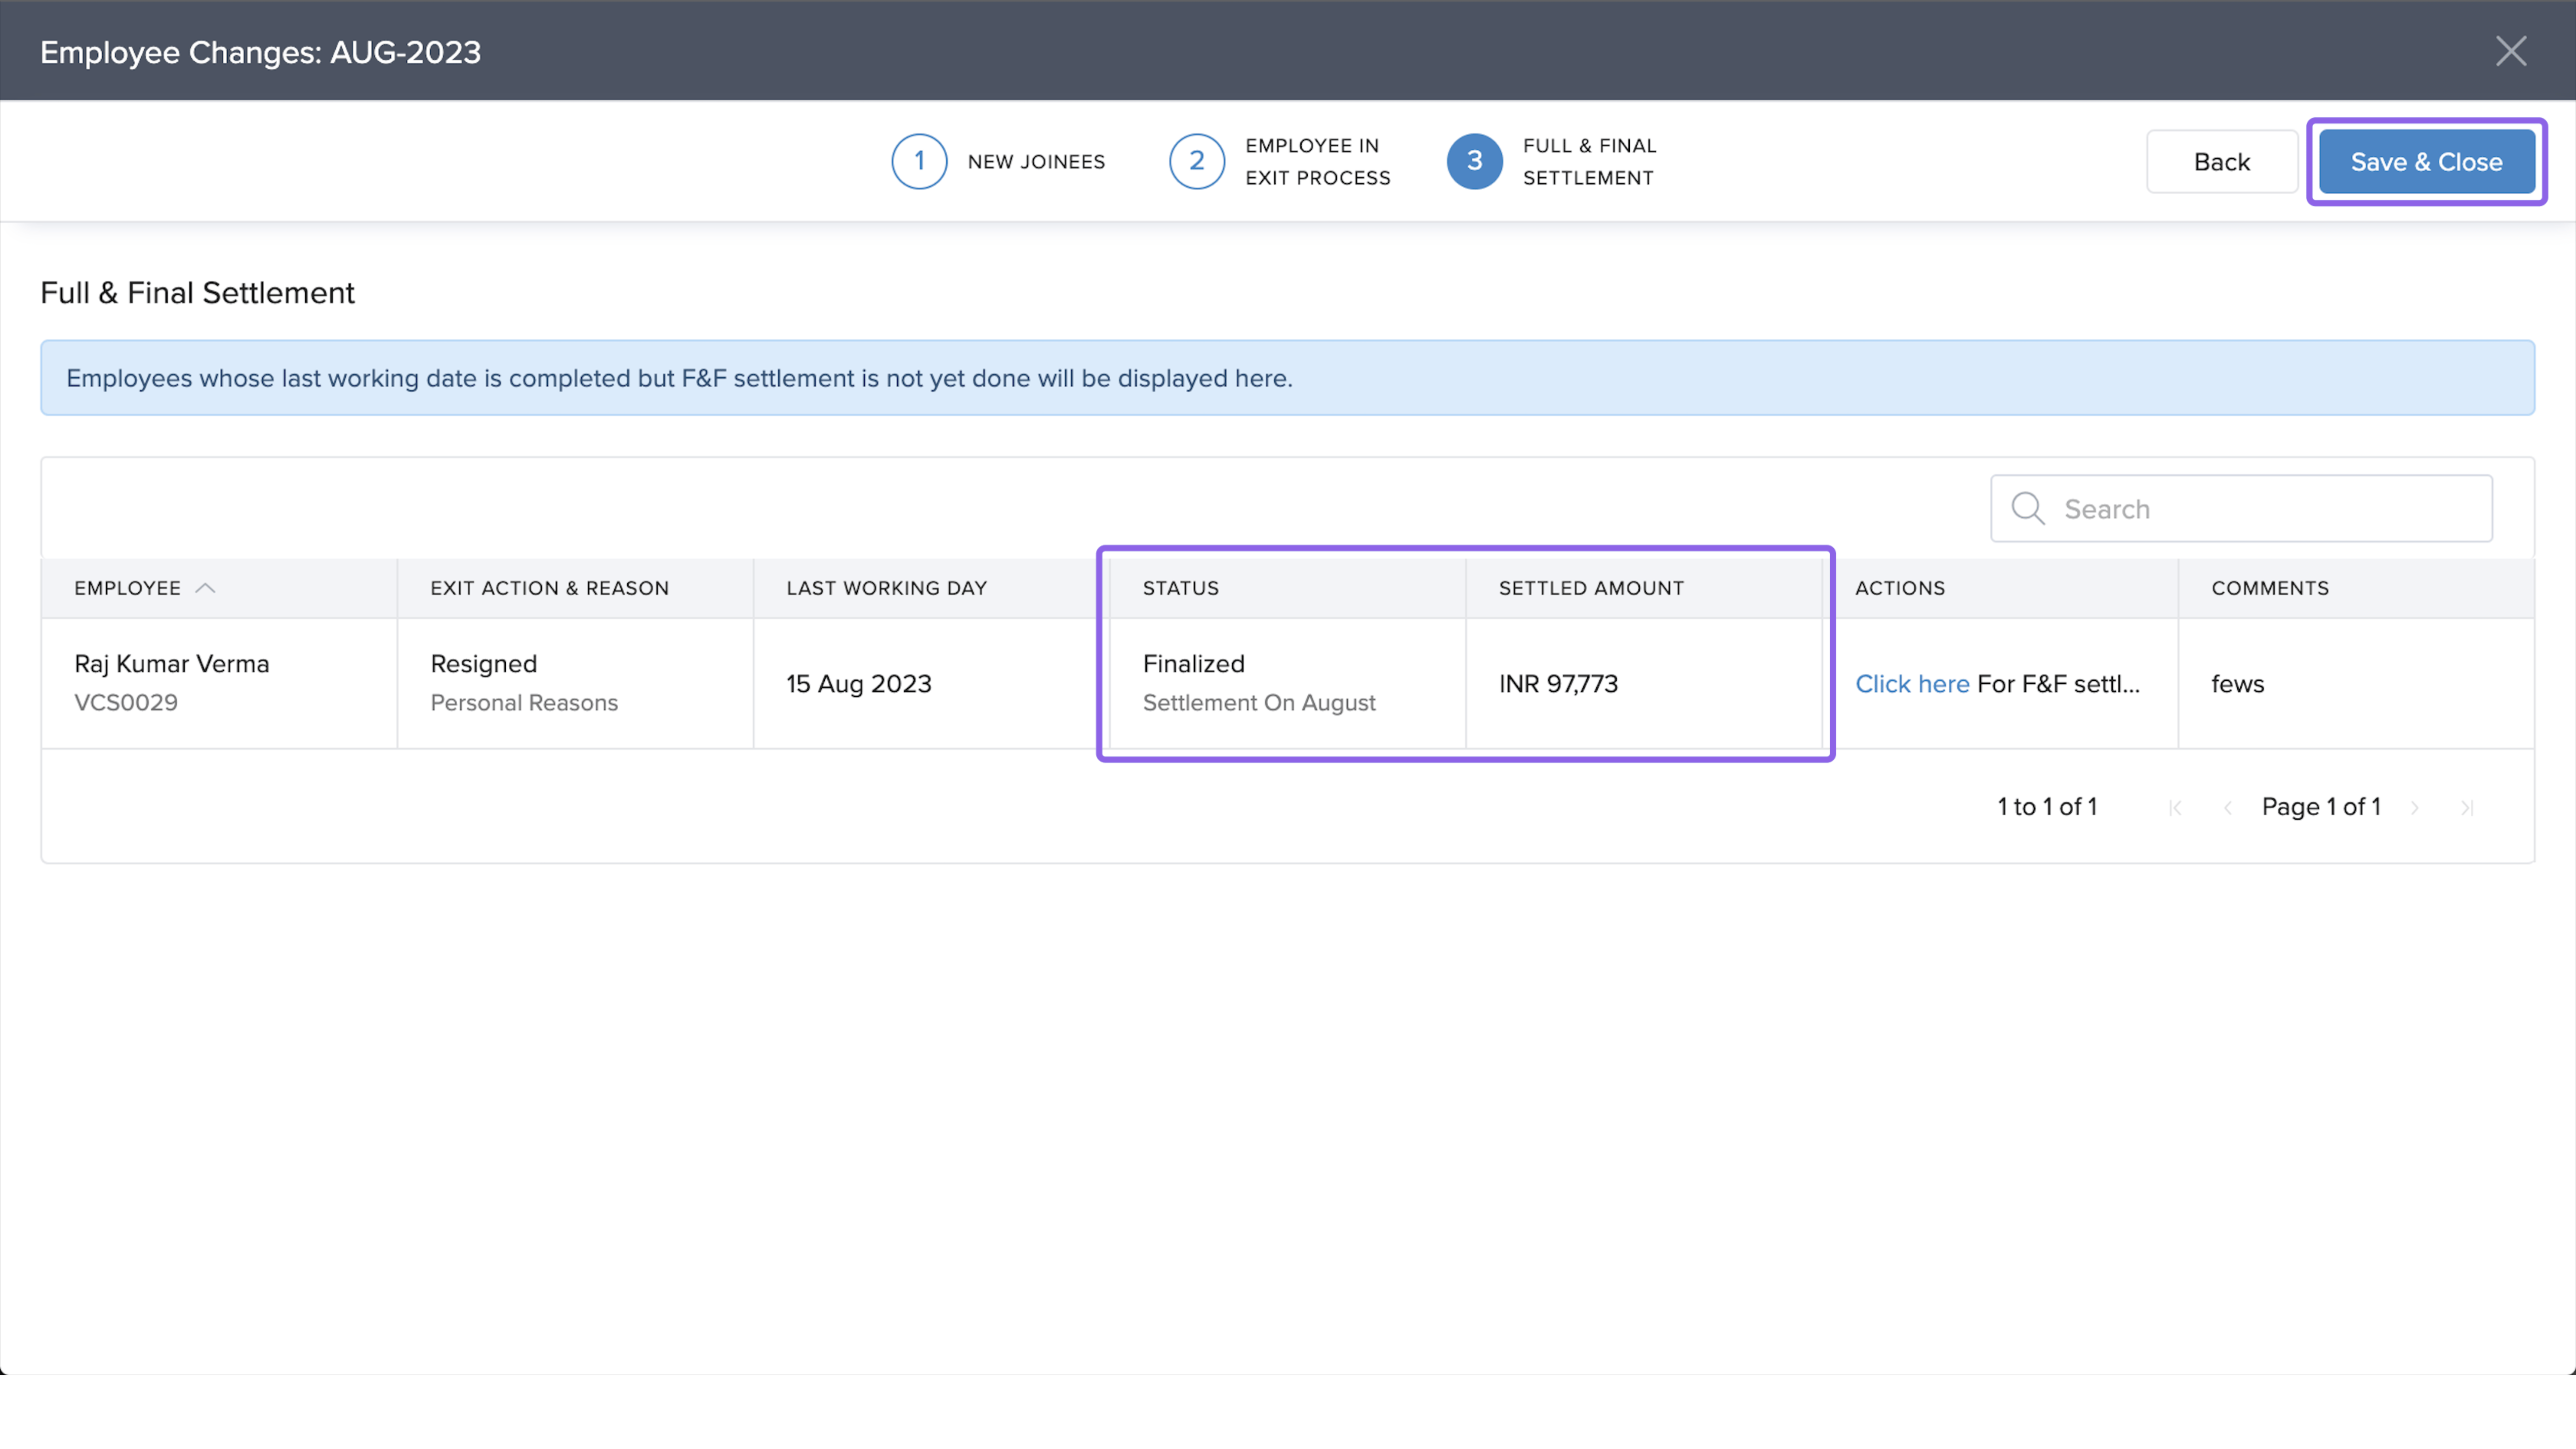This screenshot has width=2576, height=1449.
Task: Go to first page arrow
Action: (2175, 808)
